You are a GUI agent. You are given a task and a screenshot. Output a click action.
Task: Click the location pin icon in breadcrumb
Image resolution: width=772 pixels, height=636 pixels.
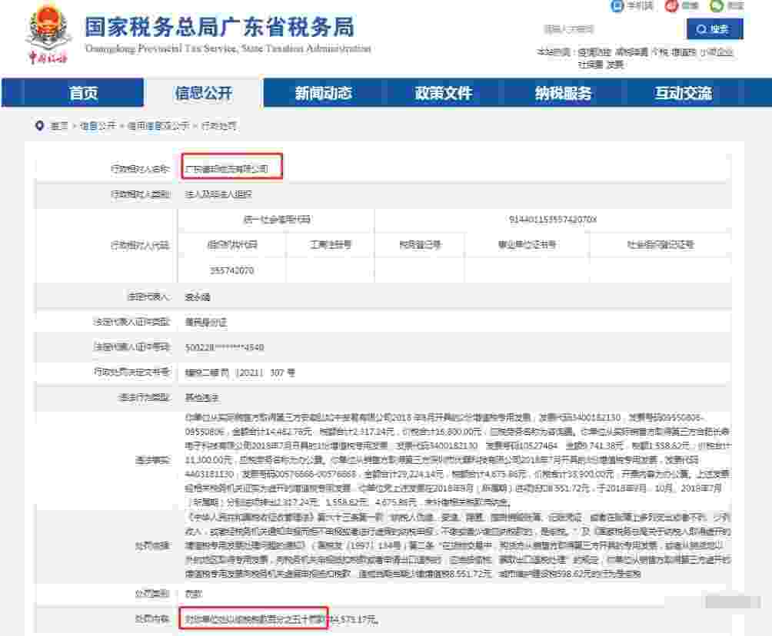(x=39, y=126)
